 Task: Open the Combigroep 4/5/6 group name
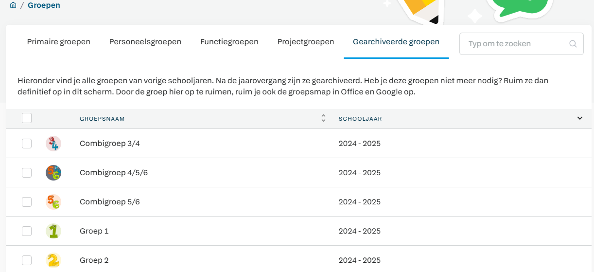[x=114, y=173]
